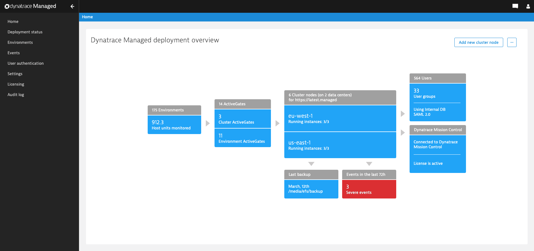Click arrow pointing to Mission Control tile
This screenshot has width=534, height=251.
(403, 133)
